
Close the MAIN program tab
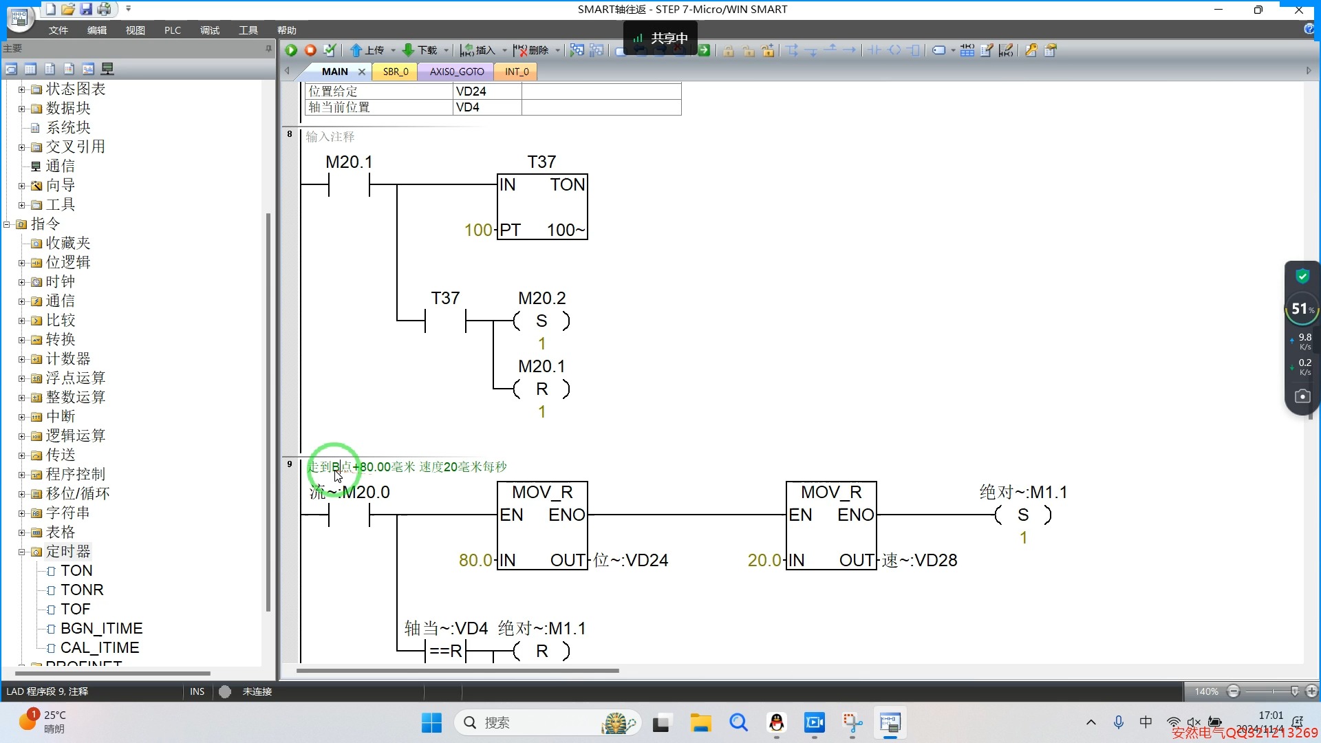[362, 72]
